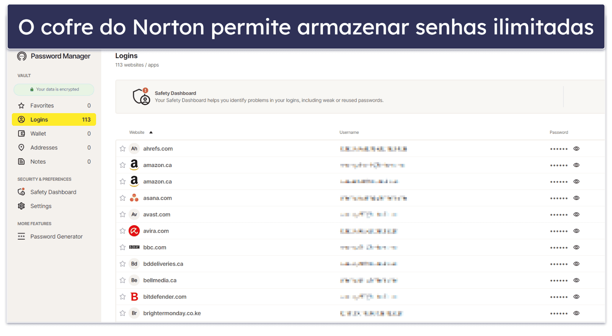The width and height of the screenshot is (612, 336).
Task: Go to Addresses in the vault sidebar
Action: coord(44,148)
